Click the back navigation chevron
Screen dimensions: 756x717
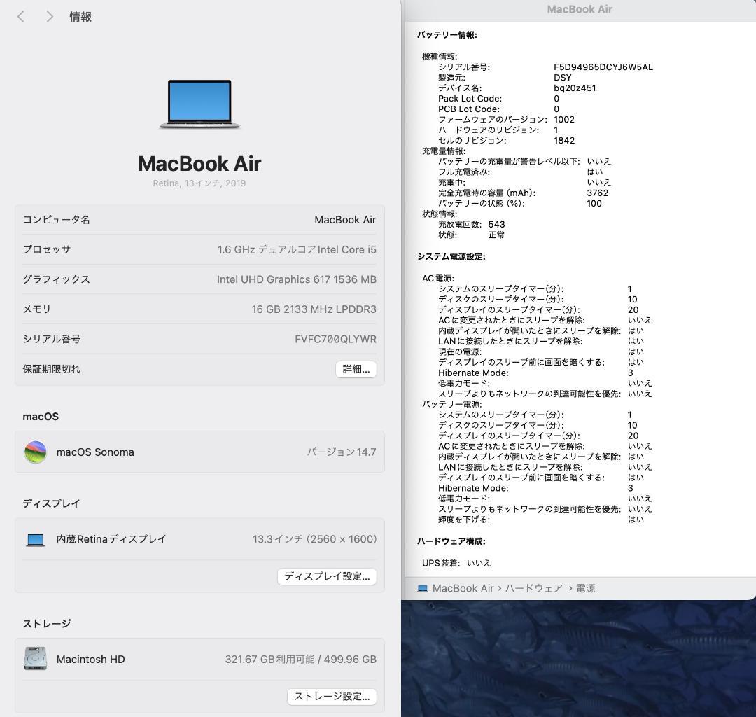[20, 16]
